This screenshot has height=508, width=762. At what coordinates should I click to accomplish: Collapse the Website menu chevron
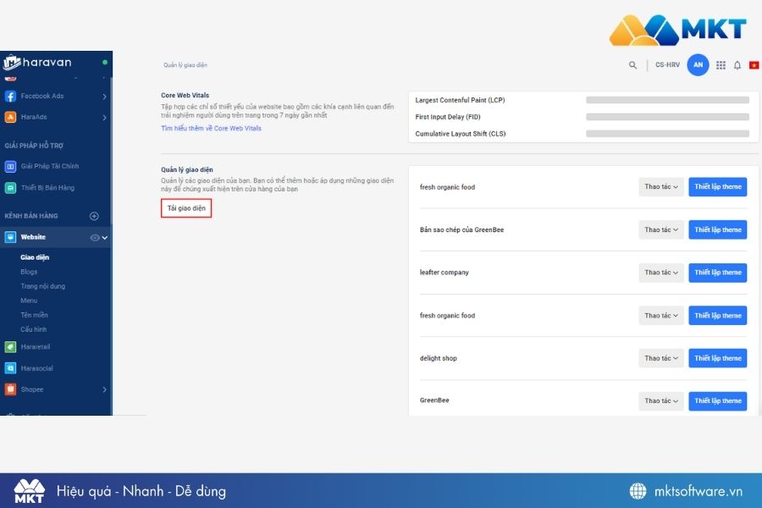tap(105, 238)
